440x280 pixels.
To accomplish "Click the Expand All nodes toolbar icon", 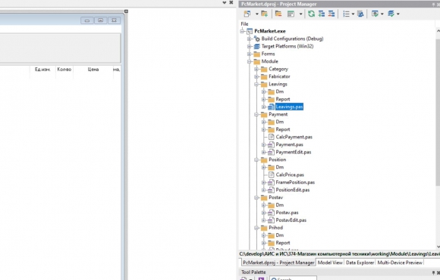I will coord(322,14).
